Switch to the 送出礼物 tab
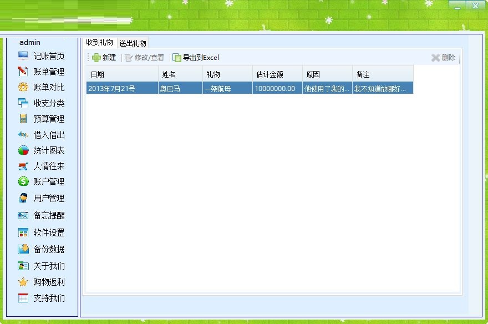This screenshot has height=324, width=488. (131, 42)
